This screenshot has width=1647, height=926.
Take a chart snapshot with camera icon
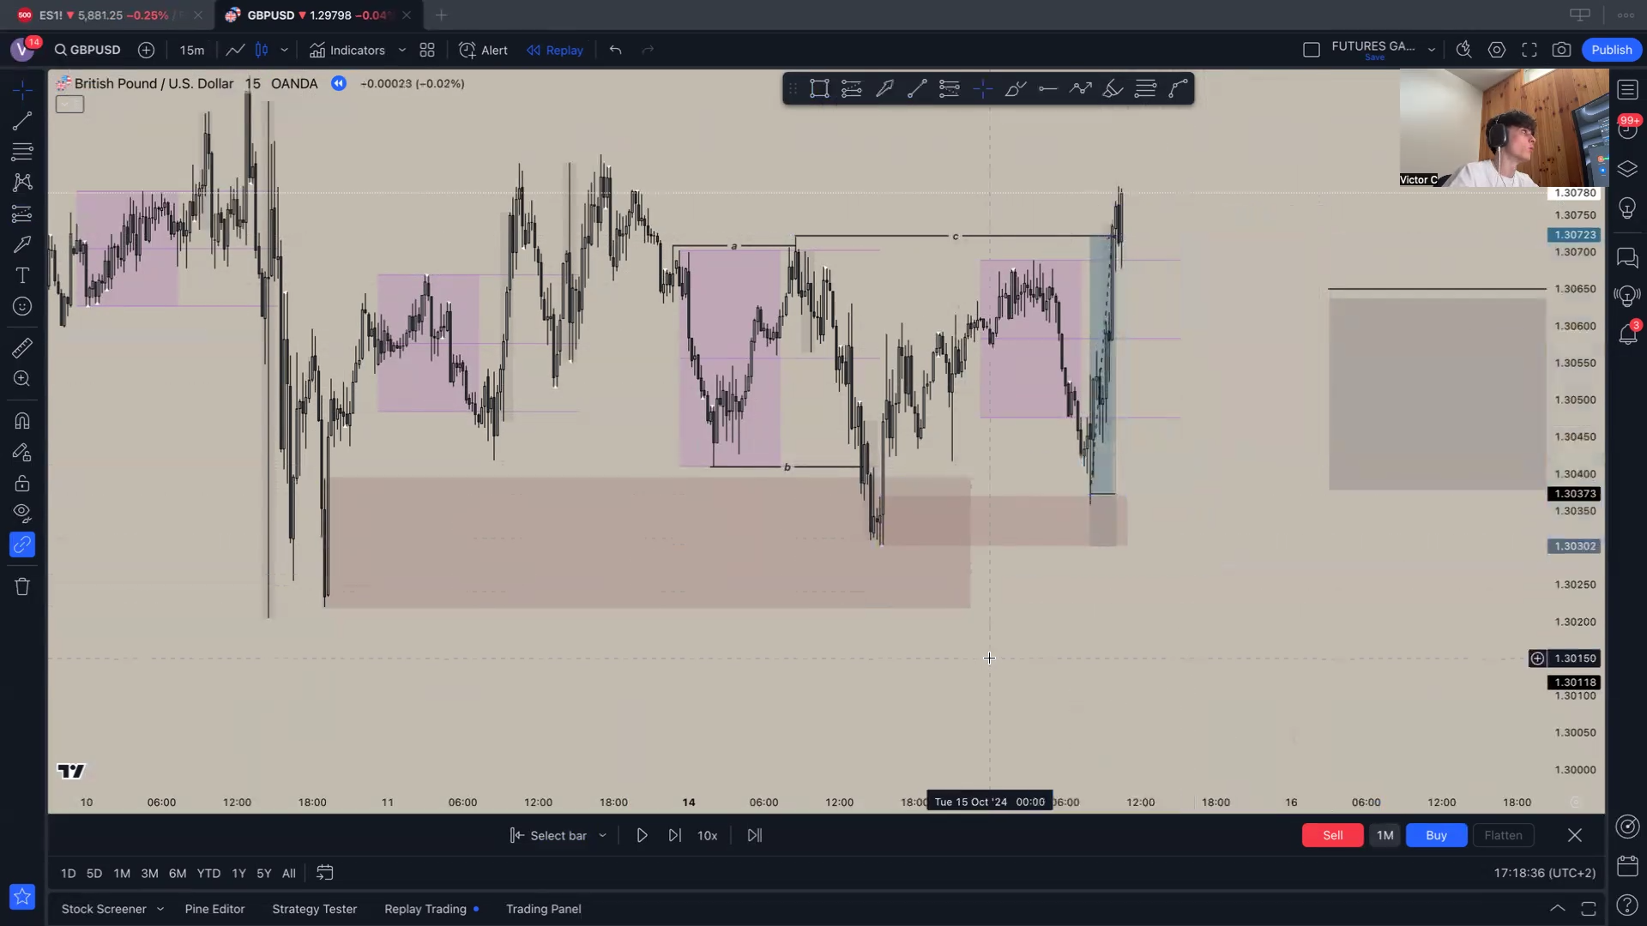tap(1561, 50)
